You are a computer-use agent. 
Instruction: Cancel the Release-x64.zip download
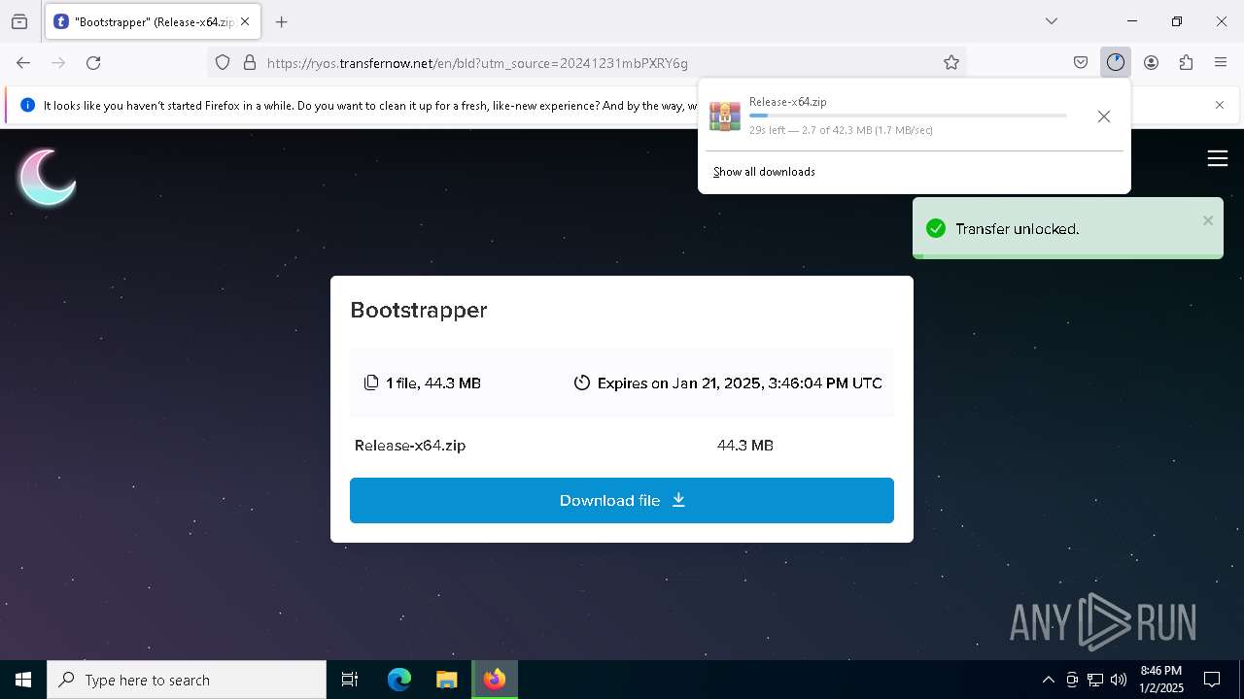pos(1104,116)
